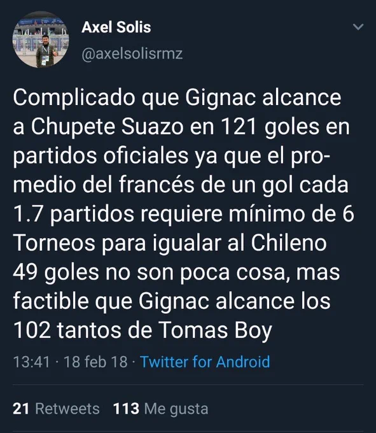This screenshot has height=433, width=376.
Task: Click the word Chileno in tweet
Action: [x=289, y=243]
